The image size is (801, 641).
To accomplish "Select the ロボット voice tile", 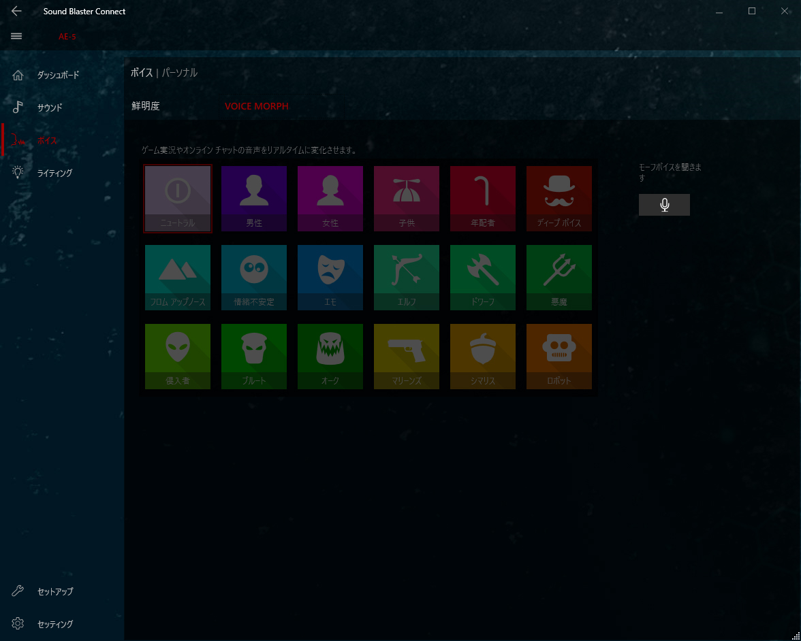I will 559,357.
